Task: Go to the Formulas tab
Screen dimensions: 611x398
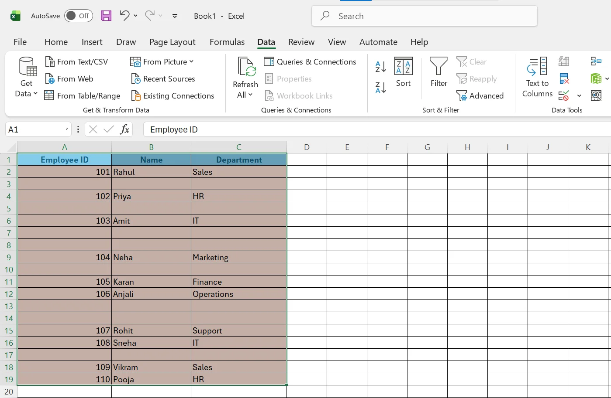Action: tap(227, 42)
